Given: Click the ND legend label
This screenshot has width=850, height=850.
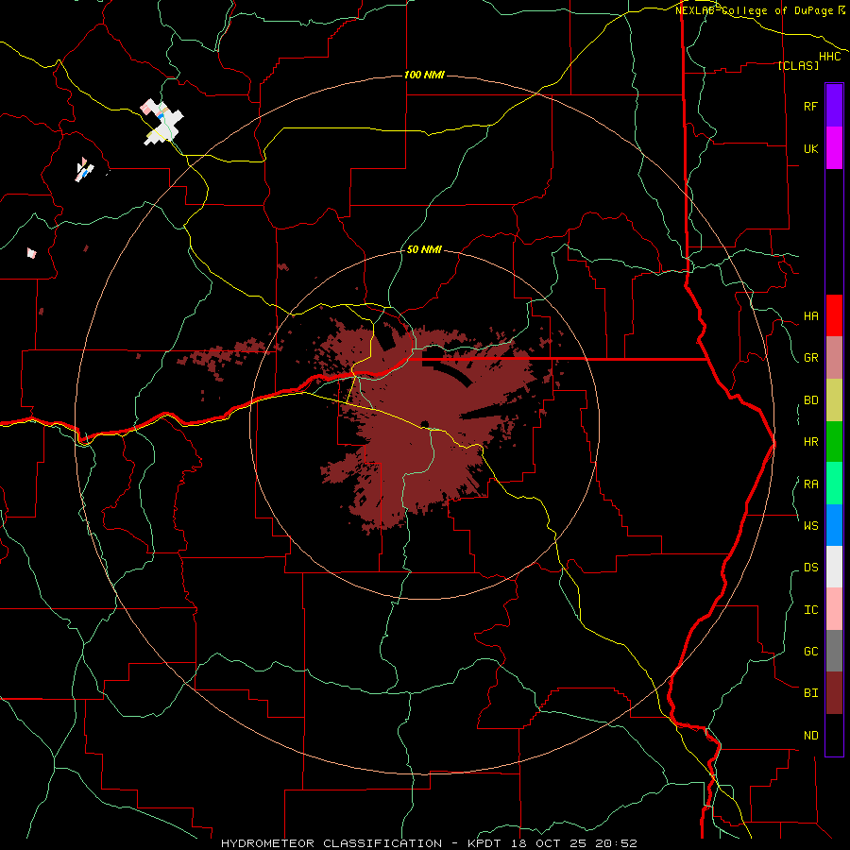Looking at the screenshot, I should click(810, 736).
